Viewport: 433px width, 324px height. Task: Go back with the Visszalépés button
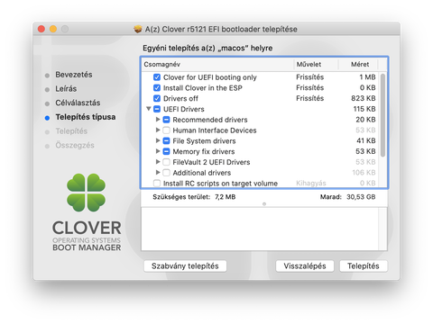305,266
